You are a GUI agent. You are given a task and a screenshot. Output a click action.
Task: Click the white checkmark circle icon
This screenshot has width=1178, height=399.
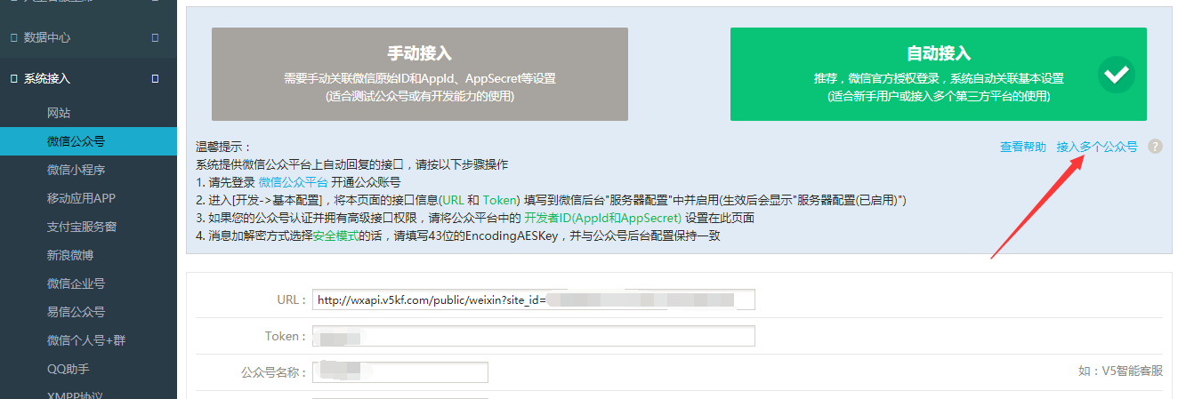click(1116, 75)
